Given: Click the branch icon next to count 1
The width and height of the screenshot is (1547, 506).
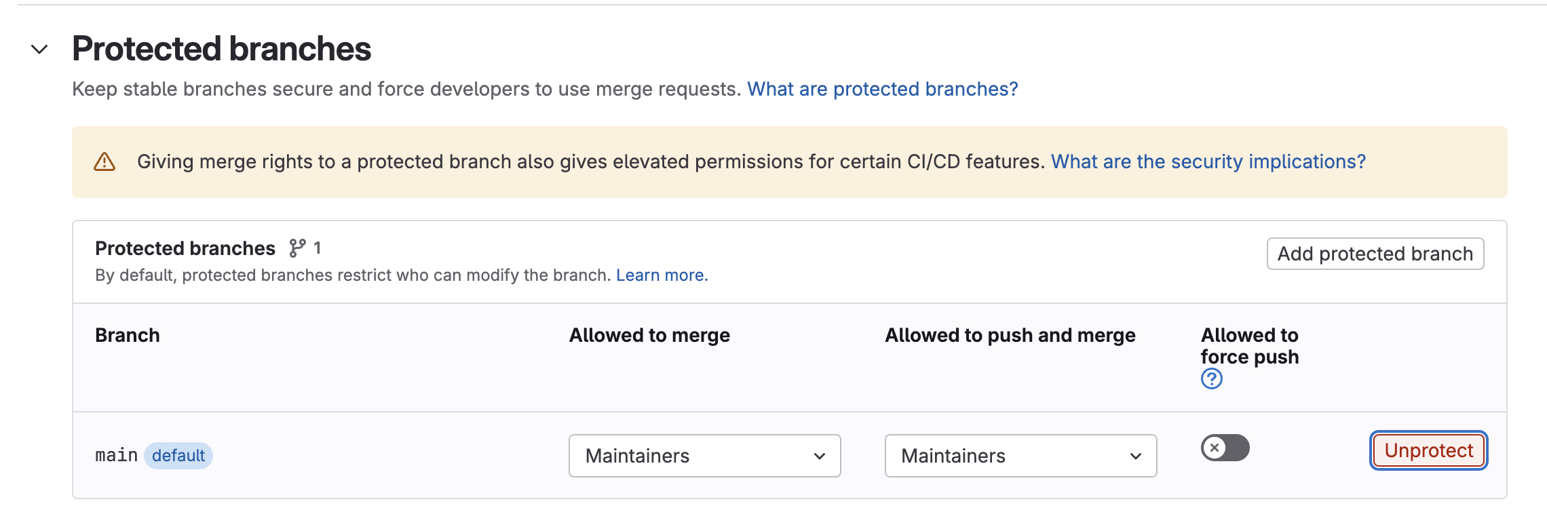Looking at the screenshot, I should [x=297, y=248].
